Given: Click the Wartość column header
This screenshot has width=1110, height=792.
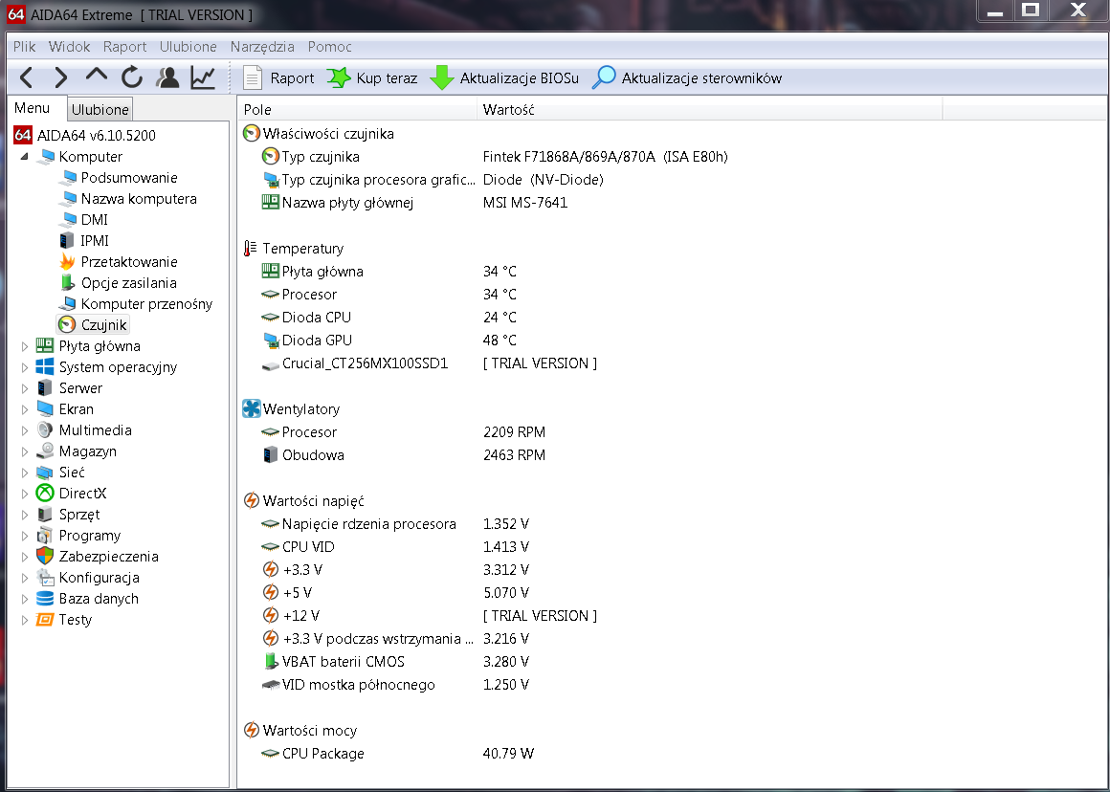Looking at the screenshot, I should (710, 110).
